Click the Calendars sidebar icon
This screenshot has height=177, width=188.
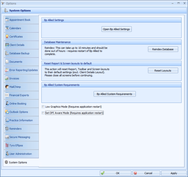coord(7,28)
